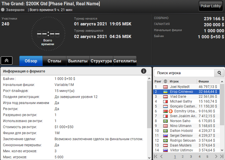Open the format information info icon
Viewport: 225px width, 160px height.
pyautogui.click(x=144, y=71)
